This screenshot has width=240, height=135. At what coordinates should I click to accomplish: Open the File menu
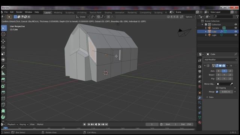6,12
